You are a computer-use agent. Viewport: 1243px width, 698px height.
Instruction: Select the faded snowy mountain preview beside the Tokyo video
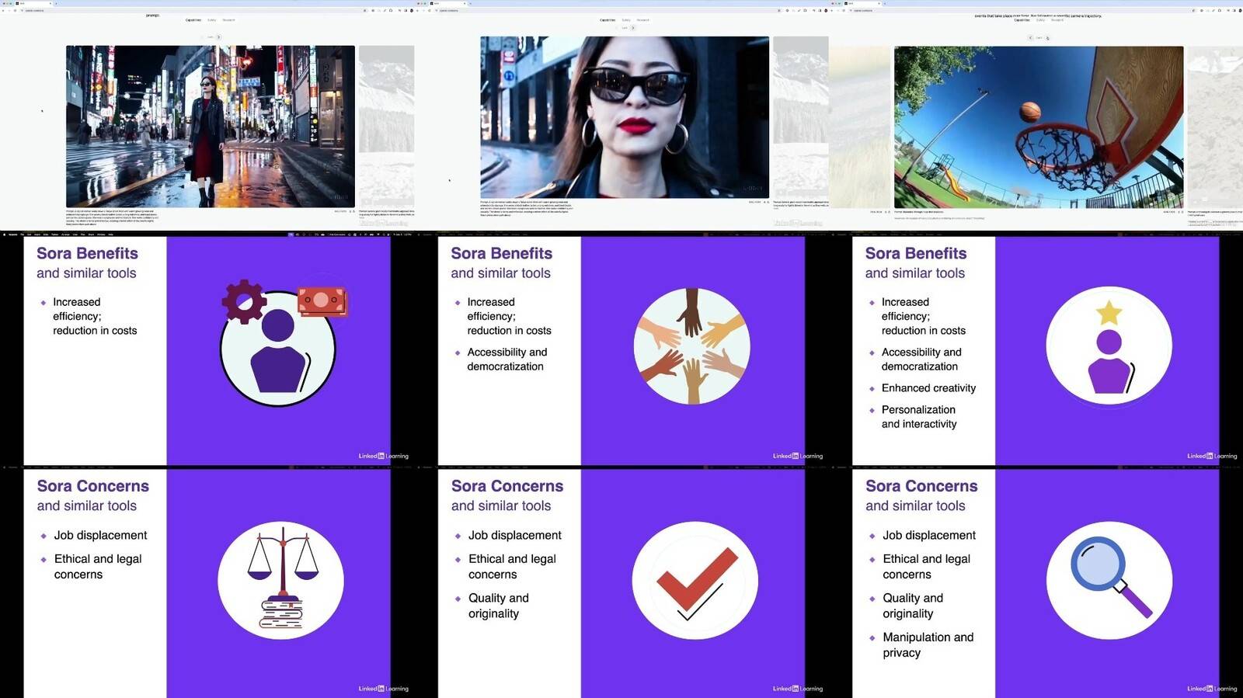[x=386, y=127]
